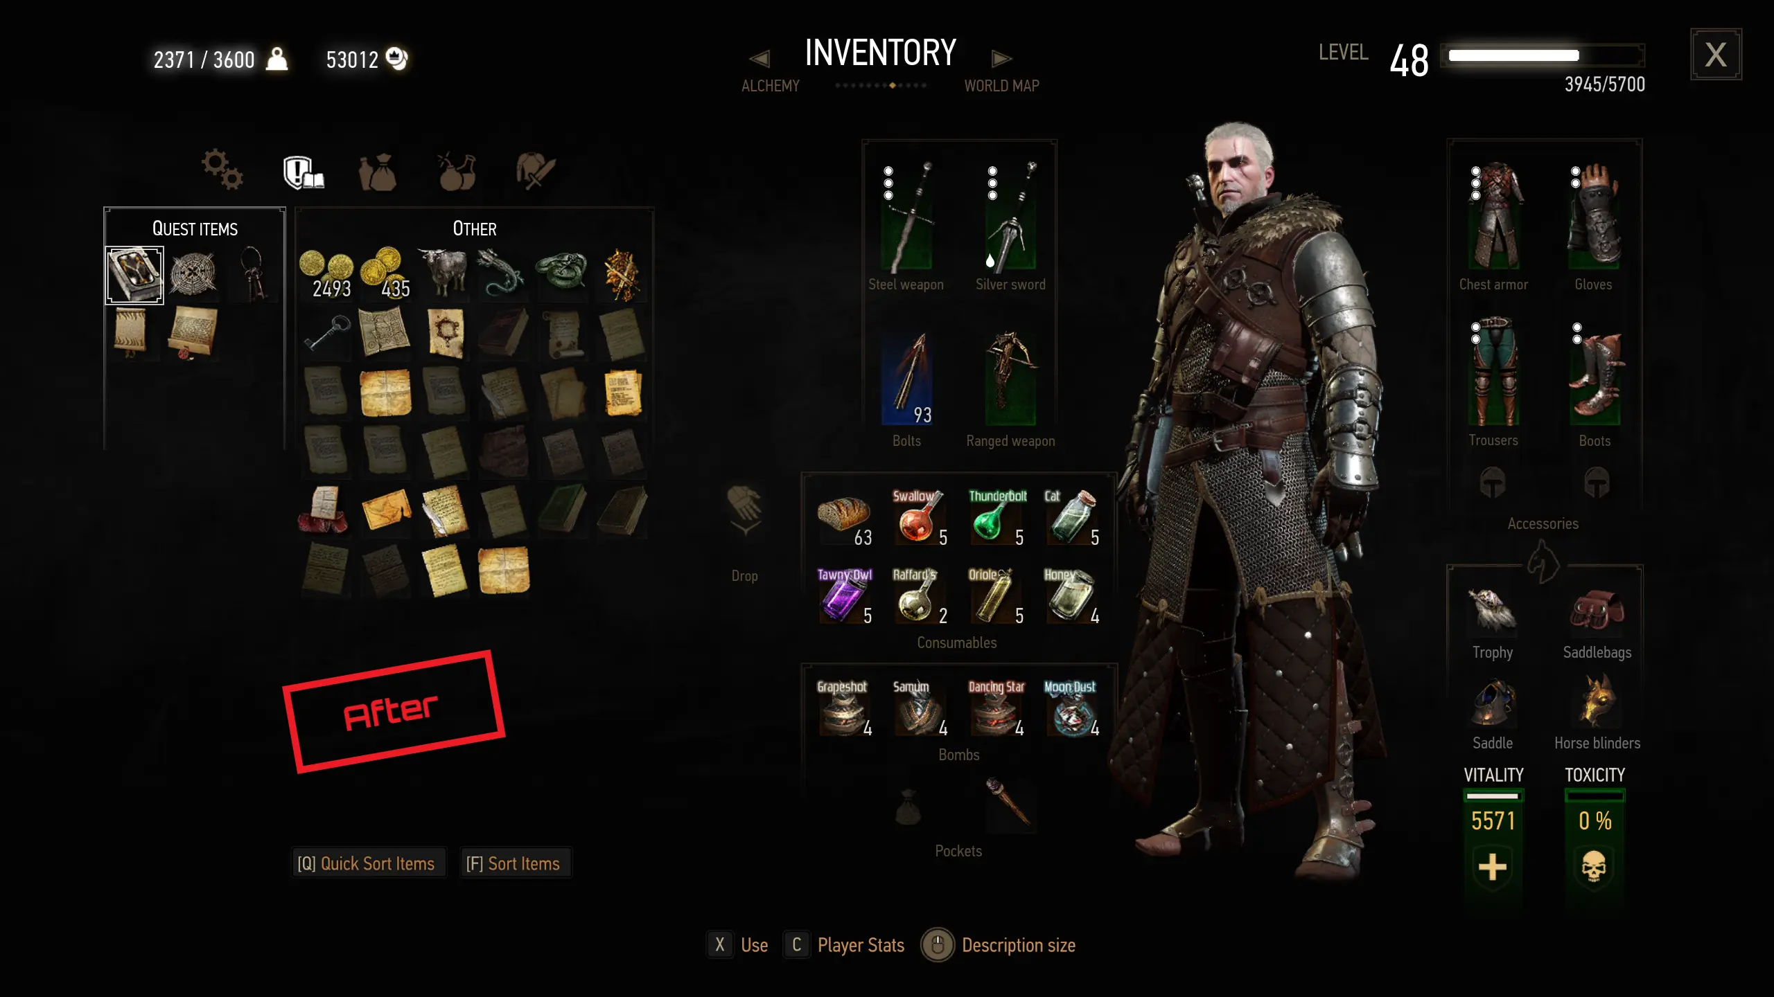Go to next World Map panel arrow

tap(1001, 59)
